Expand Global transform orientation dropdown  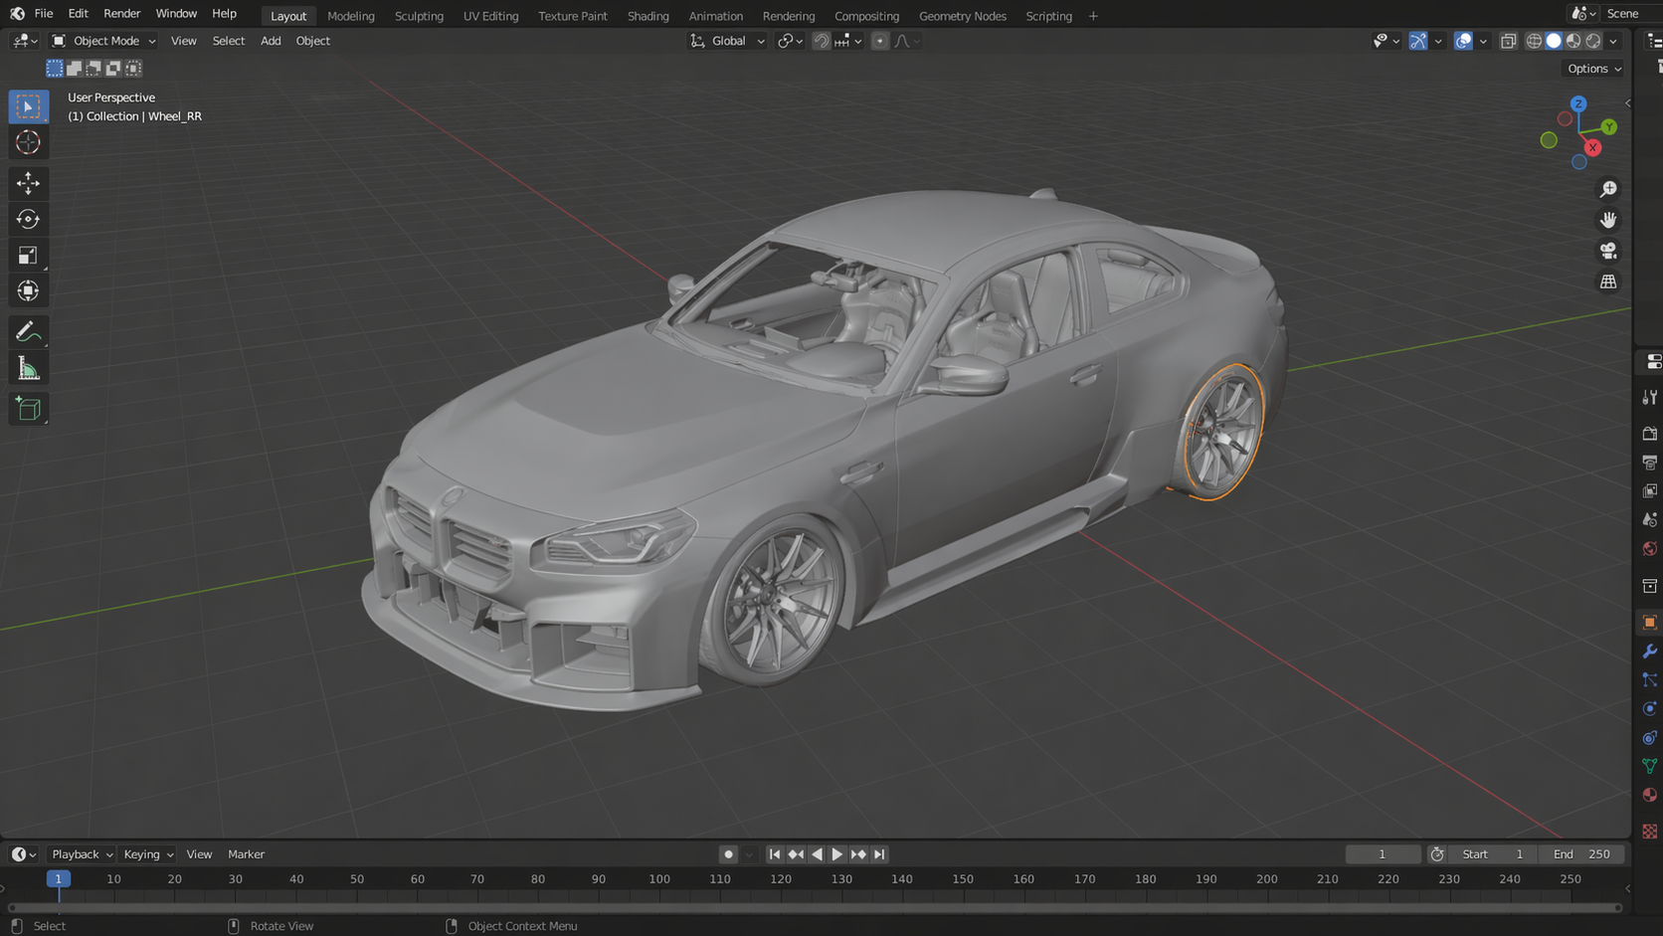(x=728, y=41)
